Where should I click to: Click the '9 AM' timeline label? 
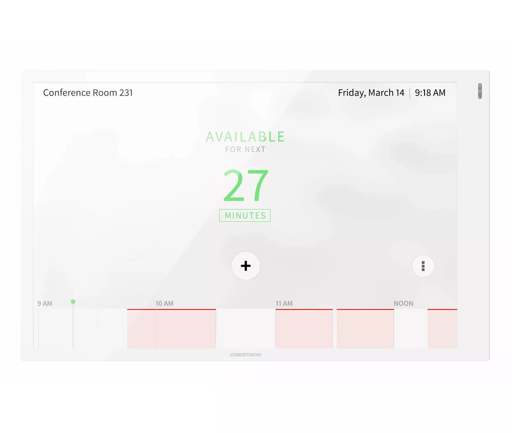pyautogui.click(x=45, y=304)
